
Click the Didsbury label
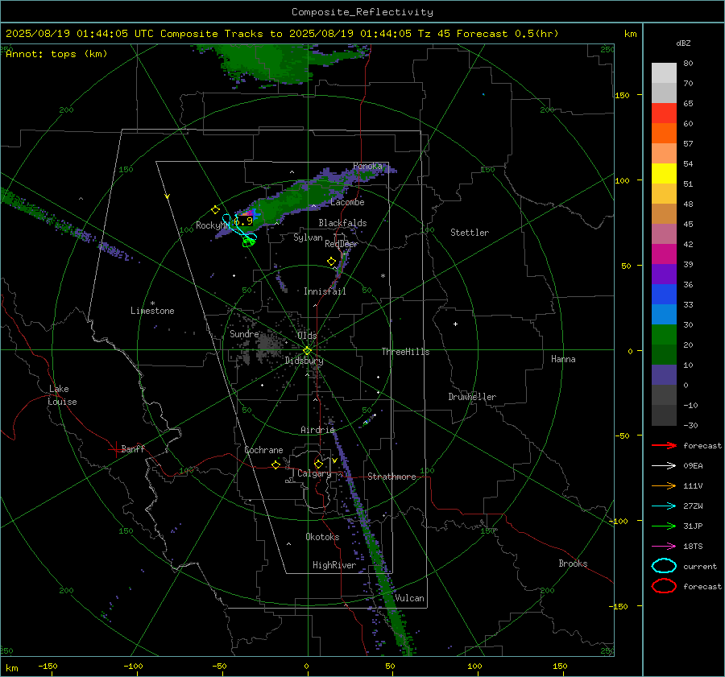pyautogui.click(x=304, y=361)
